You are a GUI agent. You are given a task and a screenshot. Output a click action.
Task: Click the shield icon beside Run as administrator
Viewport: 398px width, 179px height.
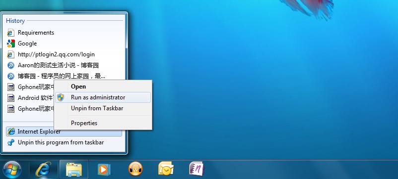(61, 97)
